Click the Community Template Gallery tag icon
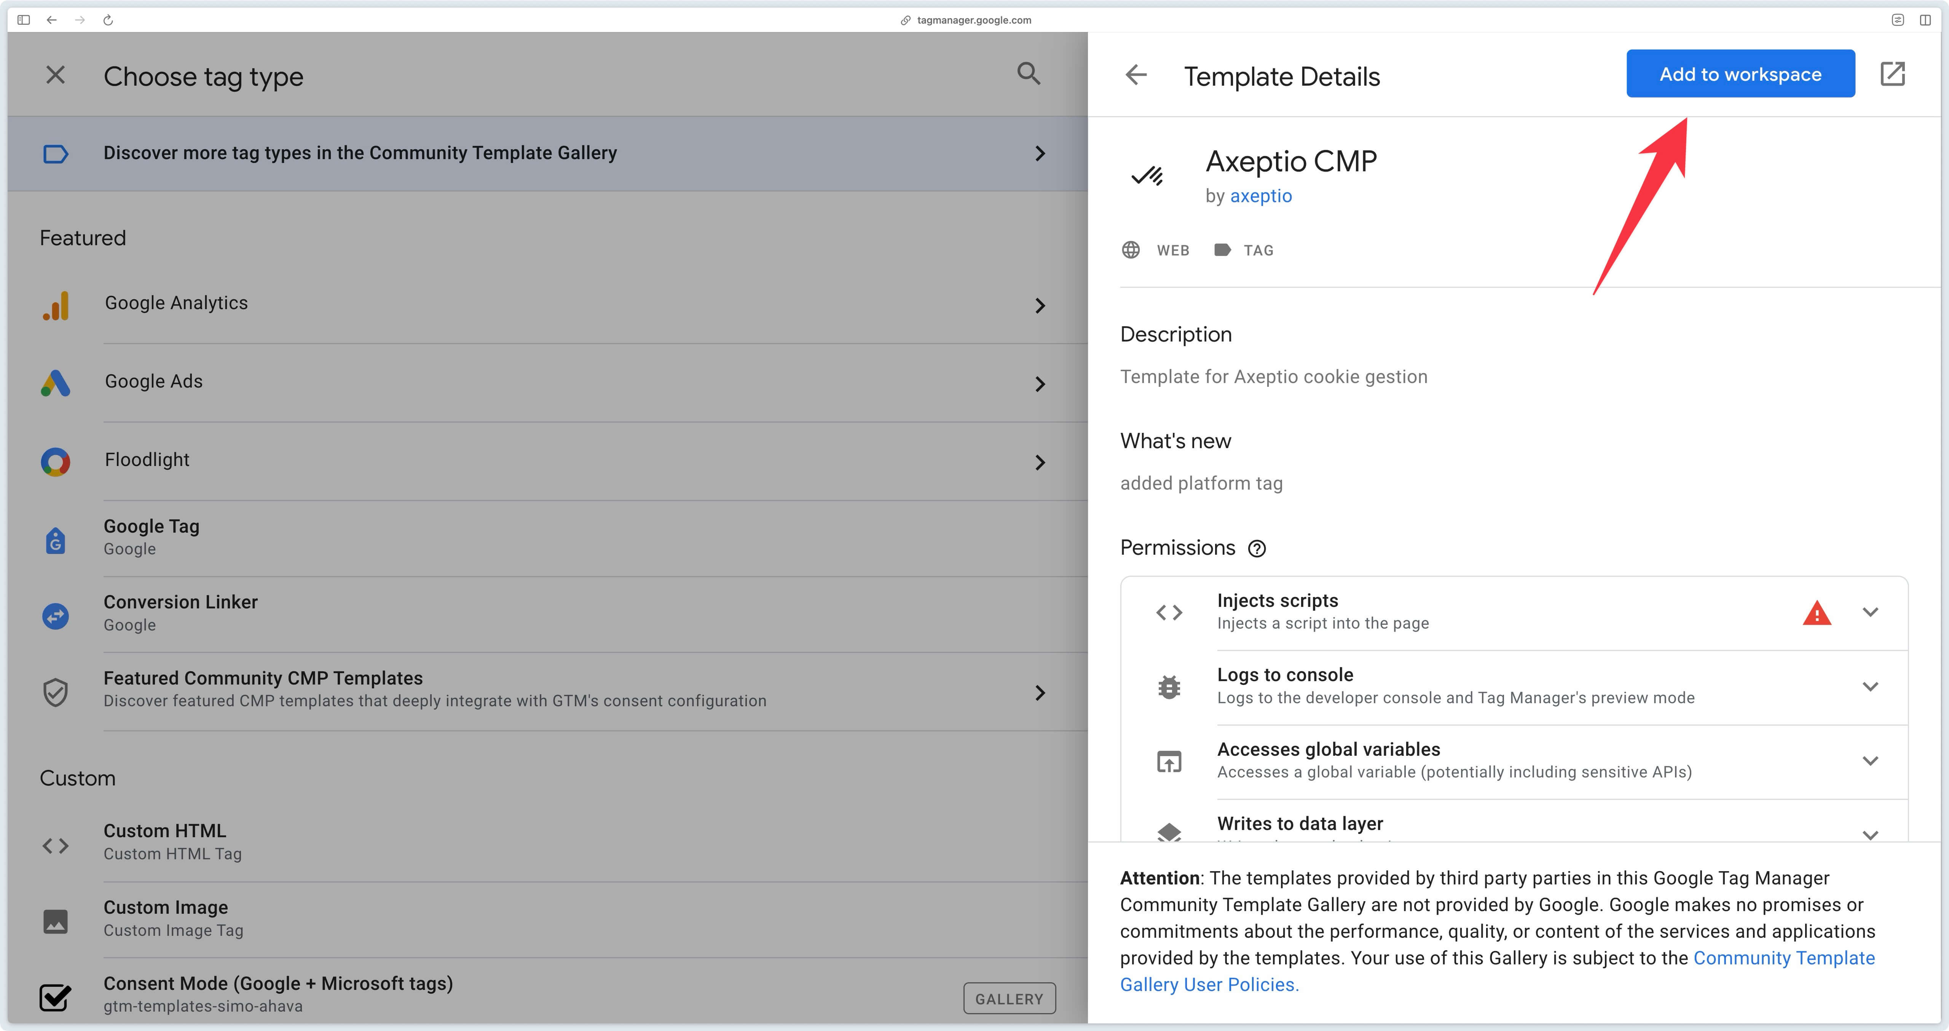The width and height of the screenshot is (1949, 1031). pyautogui.click(x=55, y=155)
